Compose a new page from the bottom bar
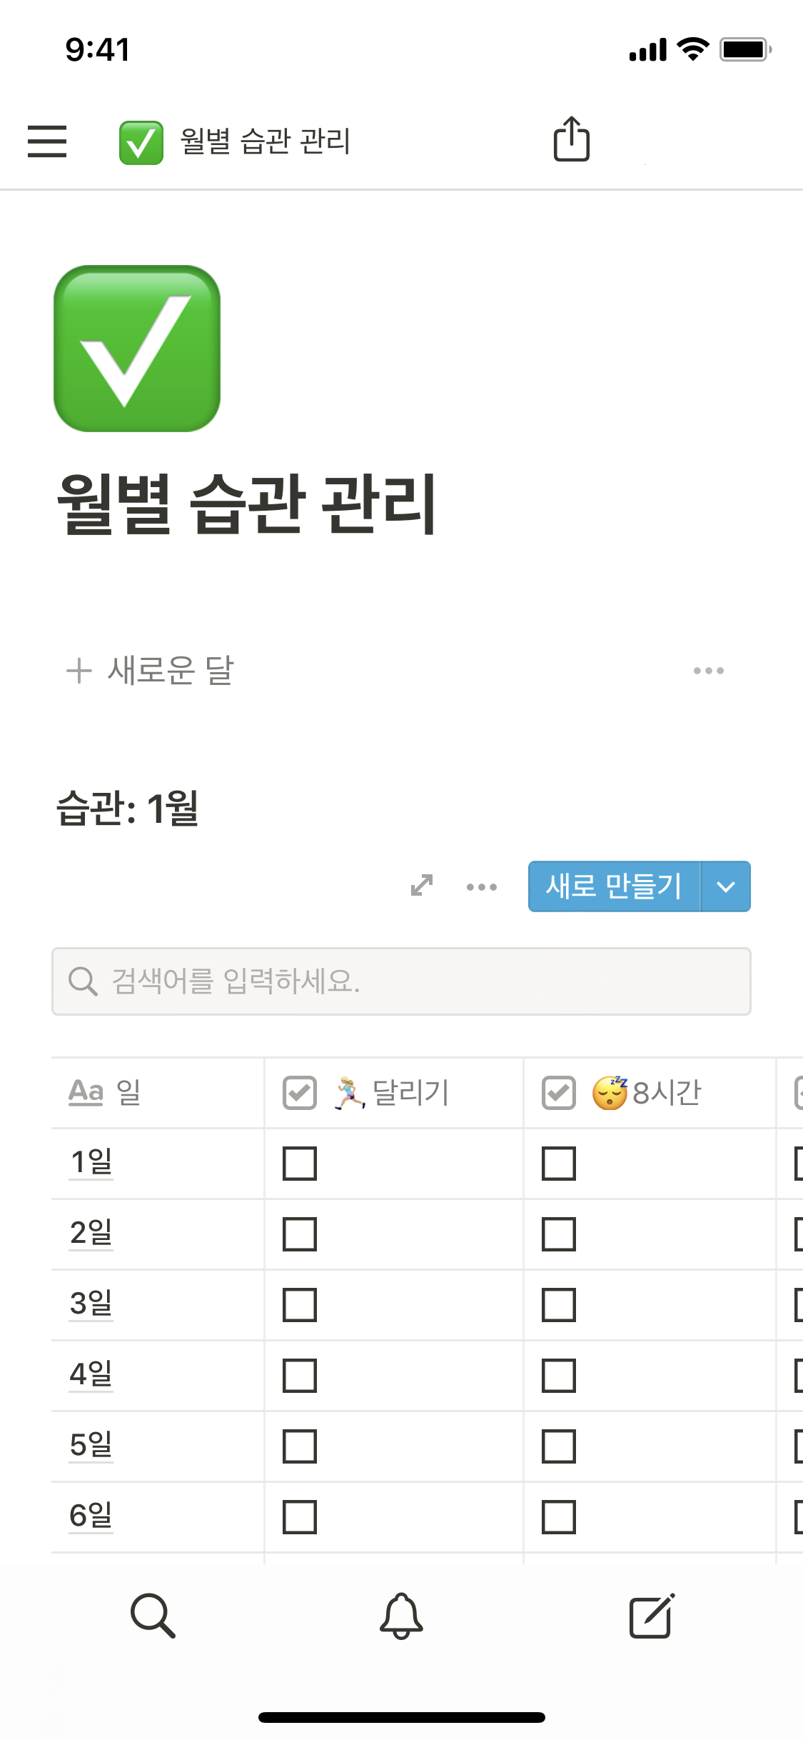Screen dimensions: 803x1740 coord(651,1616)
